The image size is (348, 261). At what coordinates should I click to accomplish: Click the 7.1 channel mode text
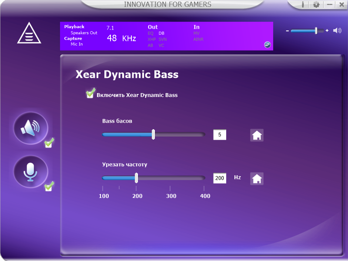coord(110,28)
